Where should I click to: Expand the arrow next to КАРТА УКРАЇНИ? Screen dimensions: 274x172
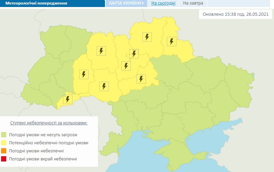coord(143,3)
